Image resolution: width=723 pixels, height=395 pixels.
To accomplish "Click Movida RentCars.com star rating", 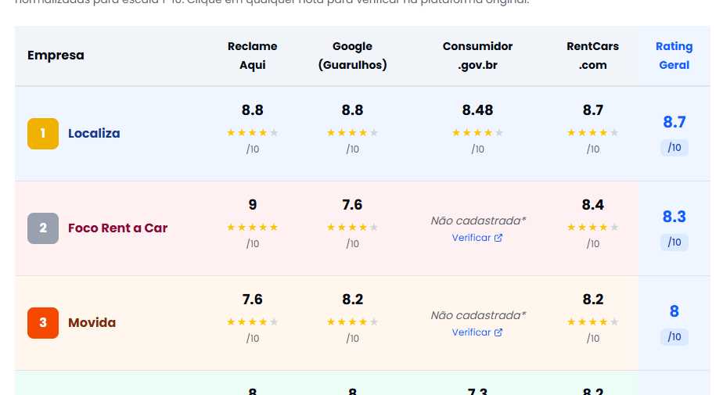I will tap(592, 322).
